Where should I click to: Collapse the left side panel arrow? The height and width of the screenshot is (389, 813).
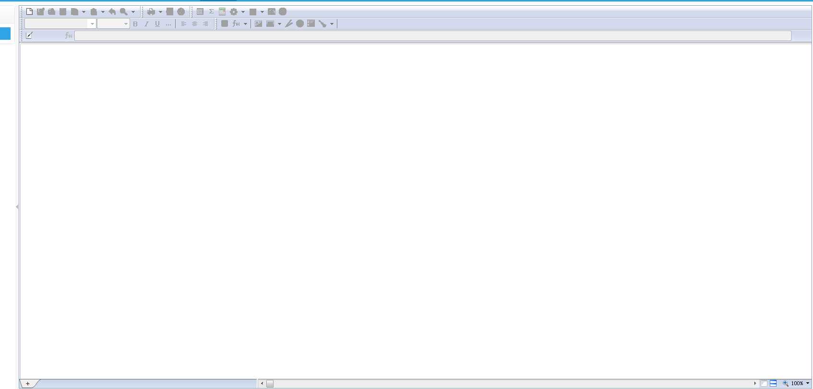(17, 207)
